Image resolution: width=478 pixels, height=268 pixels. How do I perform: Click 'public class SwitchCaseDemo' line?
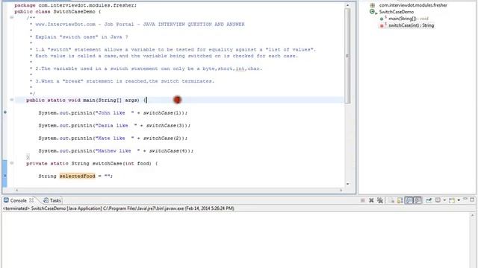pyautogui.click(x=58, y=12)
